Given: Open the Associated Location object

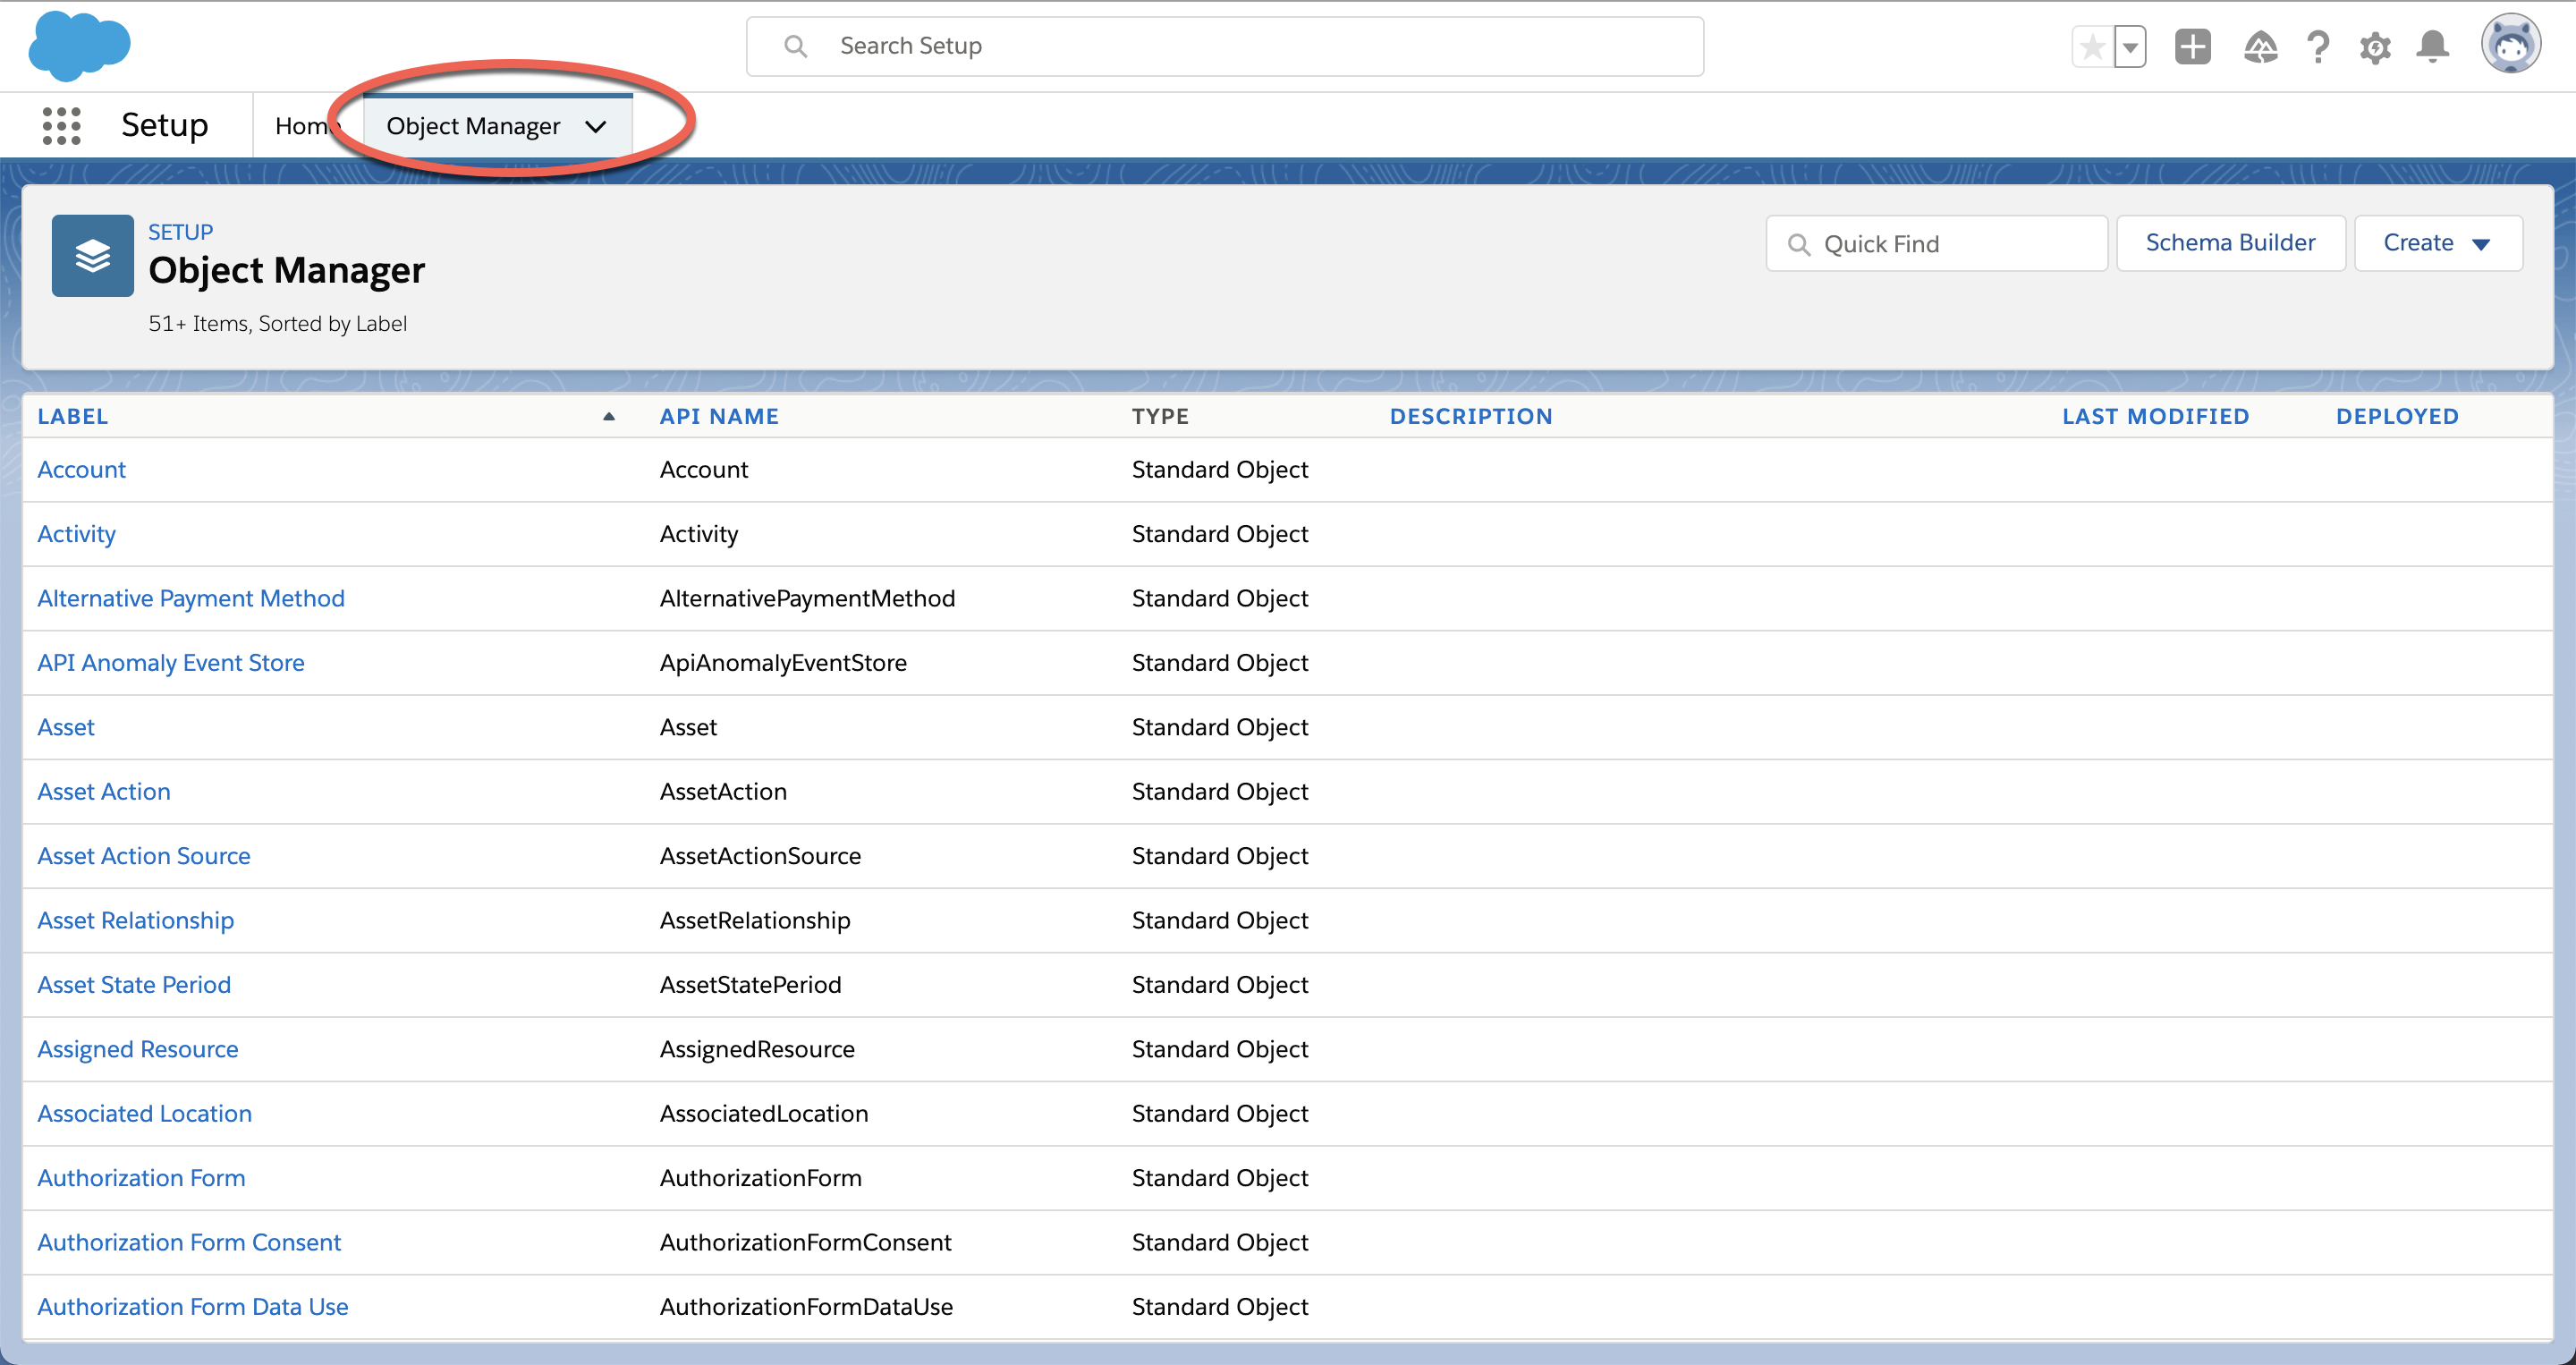Looking at the screenshot, I should coord(145,1113).
